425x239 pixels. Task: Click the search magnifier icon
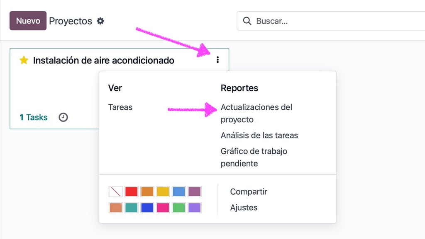pyautogui.click(x=247, y=21)
